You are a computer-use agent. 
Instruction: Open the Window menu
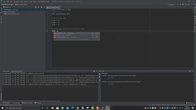click(43, 2)
